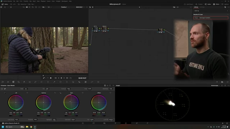Image resolution: width=230 pixels, height=129 pixels.
Task: Switch to the Cut page icon
Action: click(x=93, y=123)
